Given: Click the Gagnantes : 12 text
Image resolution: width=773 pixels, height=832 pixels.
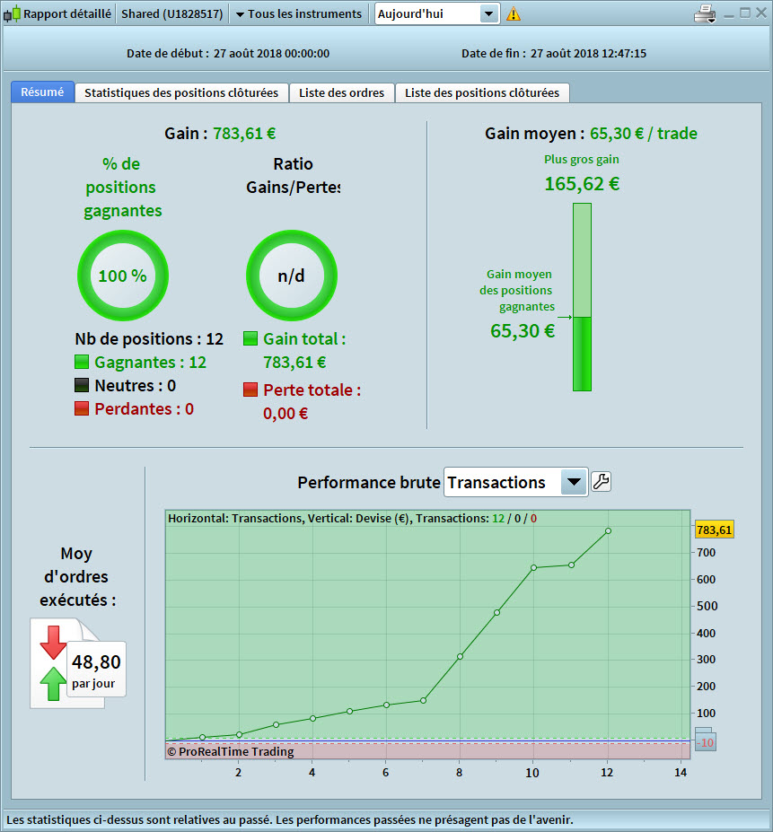Looking at the screenshot, I should [150, 362].
